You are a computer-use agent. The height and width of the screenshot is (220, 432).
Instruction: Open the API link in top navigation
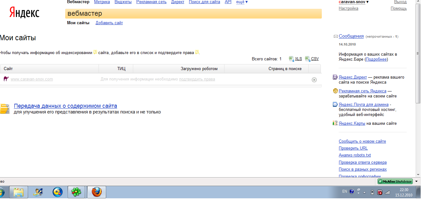(228, 2)
